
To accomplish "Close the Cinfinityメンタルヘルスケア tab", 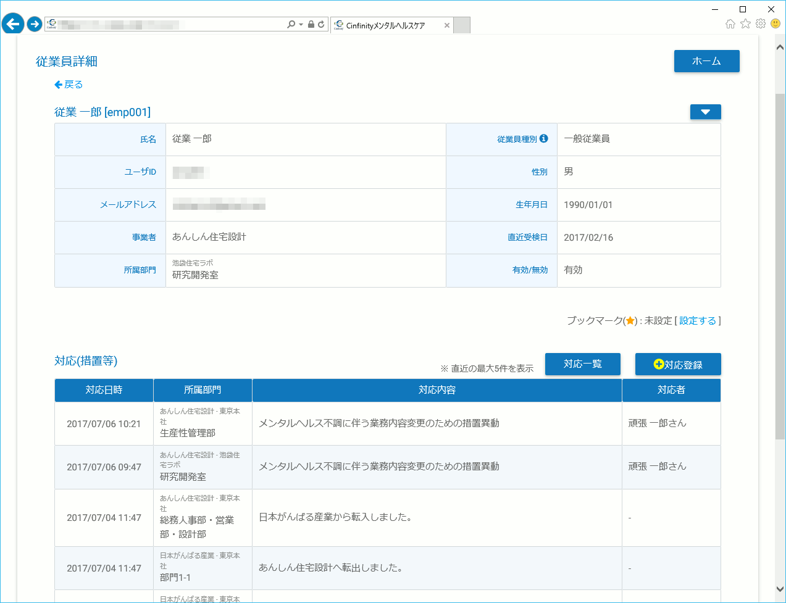I will pyautogui.click(x=447, y=25).
